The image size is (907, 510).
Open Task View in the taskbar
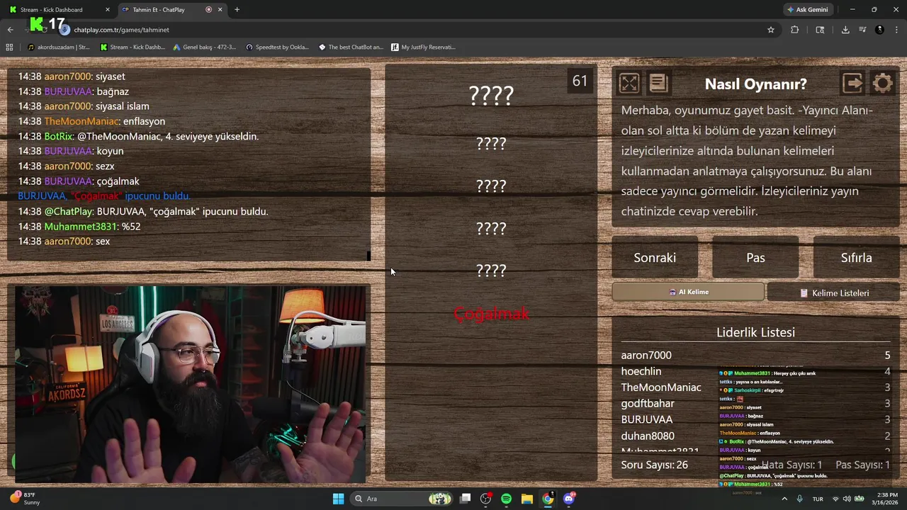465,499
